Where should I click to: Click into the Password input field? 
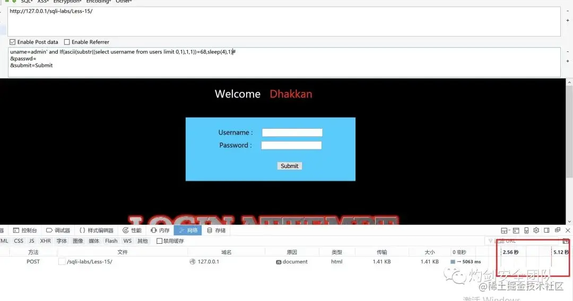(x=291, y=145)
